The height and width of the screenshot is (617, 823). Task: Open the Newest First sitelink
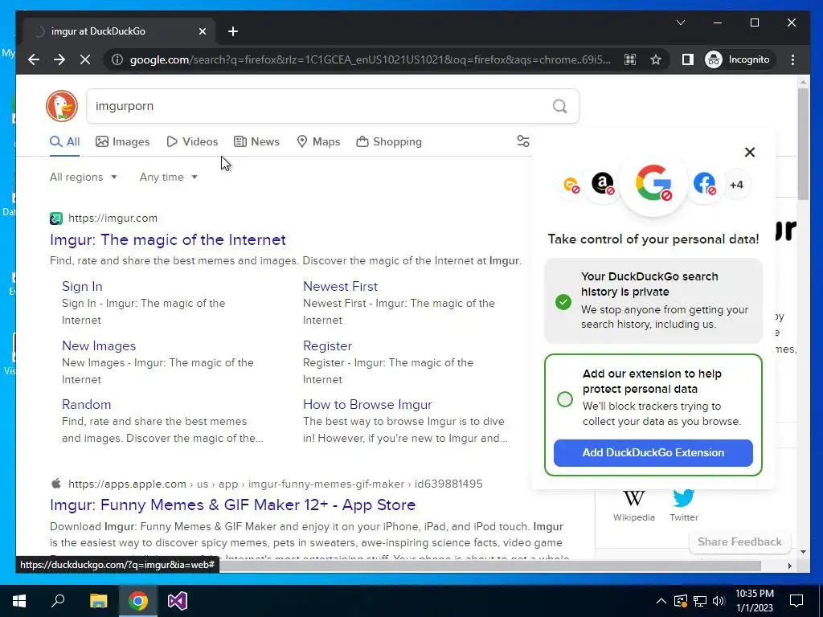[340, 287]
